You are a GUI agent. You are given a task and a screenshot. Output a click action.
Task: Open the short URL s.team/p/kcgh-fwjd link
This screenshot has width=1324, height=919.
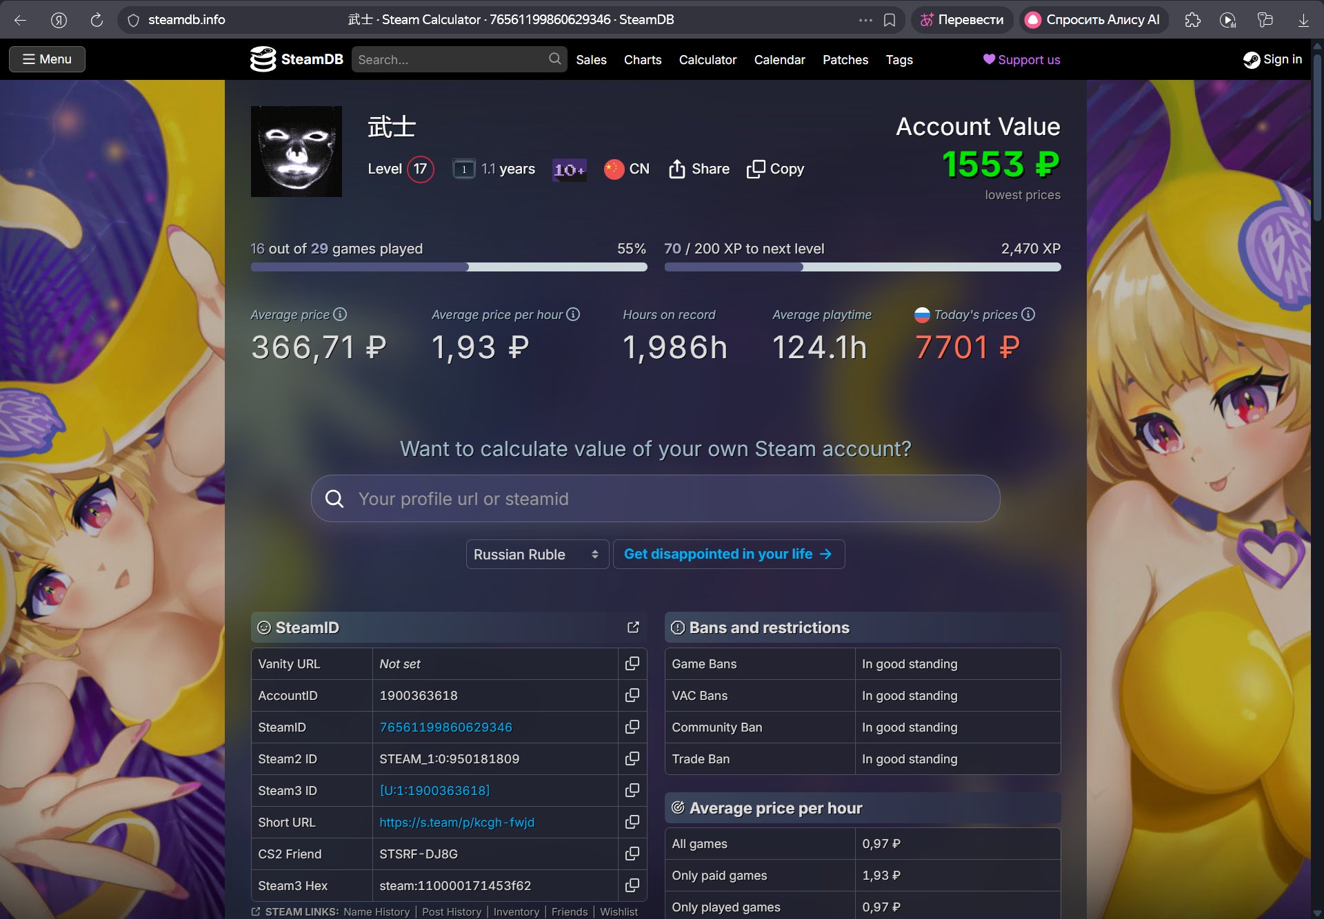click(x=457, y=822)
